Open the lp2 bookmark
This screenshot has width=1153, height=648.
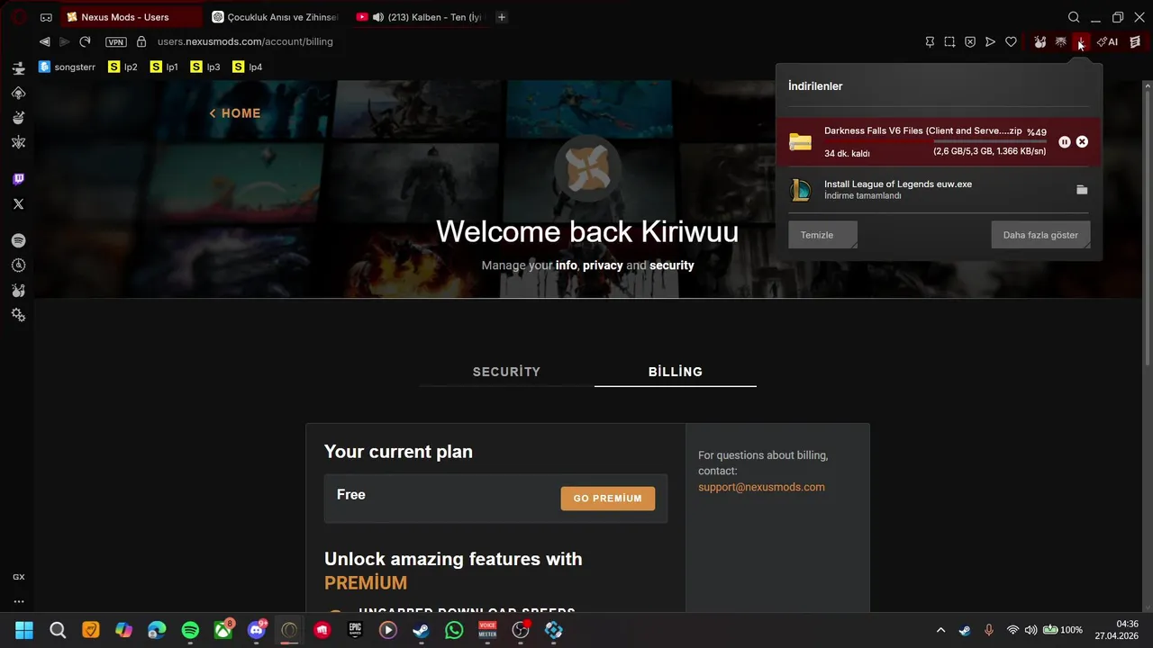click(x=123, y=67)
